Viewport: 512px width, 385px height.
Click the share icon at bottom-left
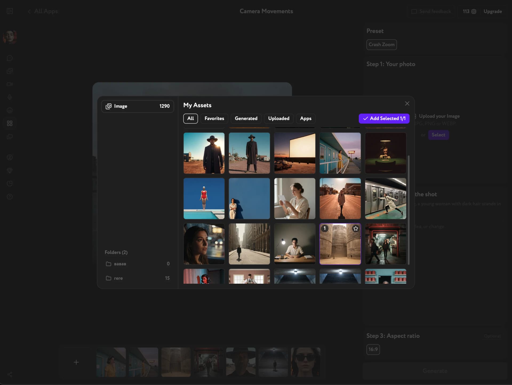[10, 375]
